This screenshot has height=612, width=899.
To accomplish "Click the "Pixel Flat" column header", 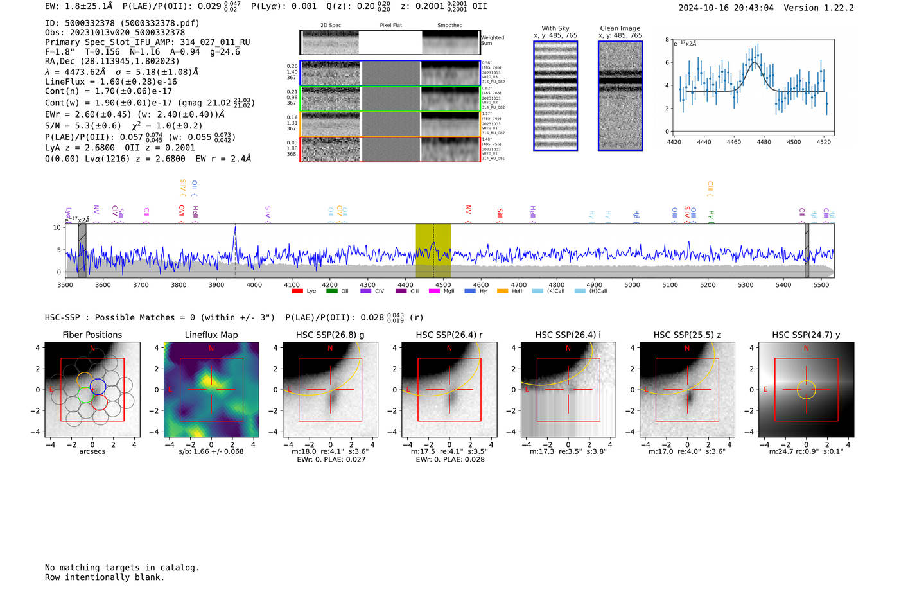I will tap(390, 26).
